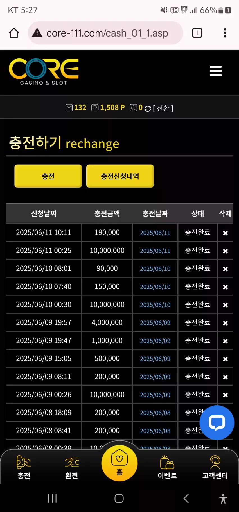Click the 충전신청내역 button

coord(120,176)
